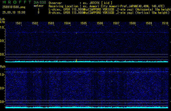This screenshot has height=111, width=171.
Task: Click the 1507 time marker
Action: [x=116, y=23]
